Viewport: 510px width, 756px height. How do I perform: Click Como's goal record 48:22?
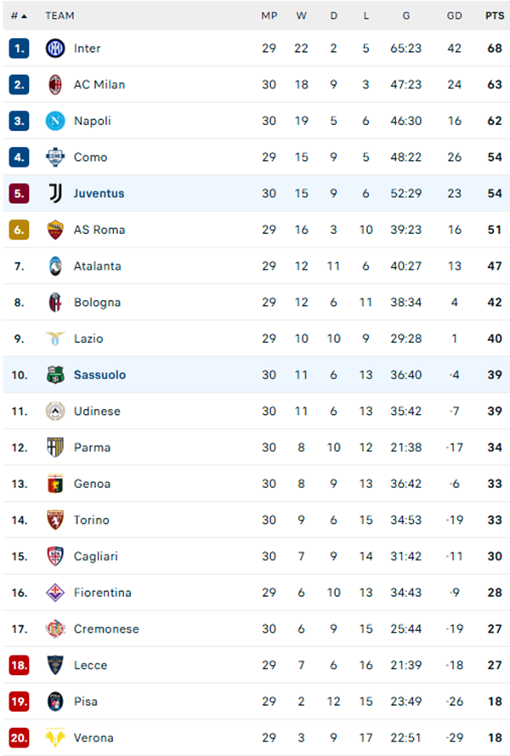[405, 157]
